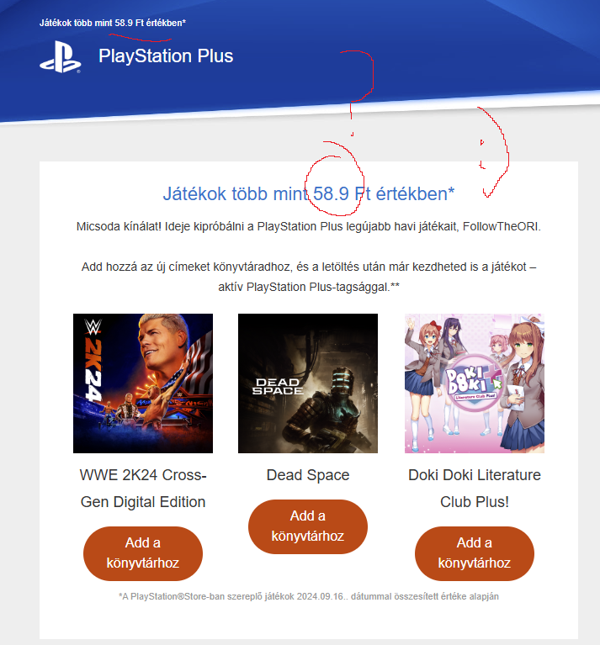
Task: Open the Dead Space cover image
Action: coord(308,383)
